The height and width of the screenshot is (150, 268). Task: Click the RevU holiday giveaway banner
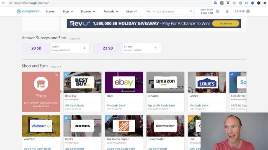click(x=154, y=23)
